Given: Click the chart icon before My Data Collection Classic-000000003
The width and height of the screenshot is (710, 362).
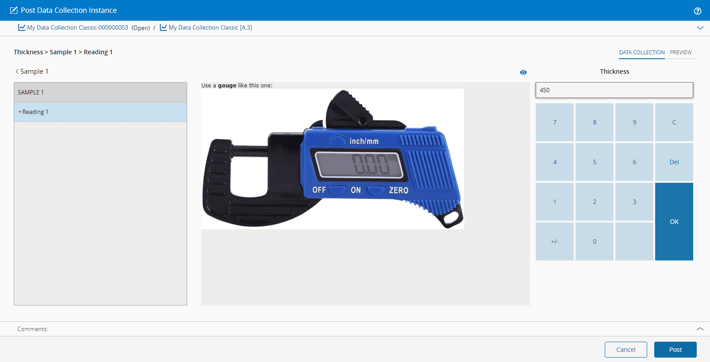Looking at the screenshot, I should tap(21, 27).
